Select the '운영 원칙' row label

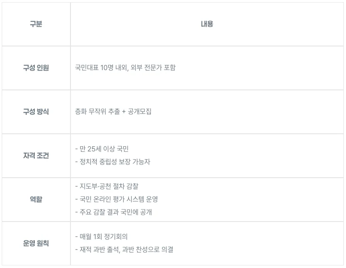pos(36,243)
